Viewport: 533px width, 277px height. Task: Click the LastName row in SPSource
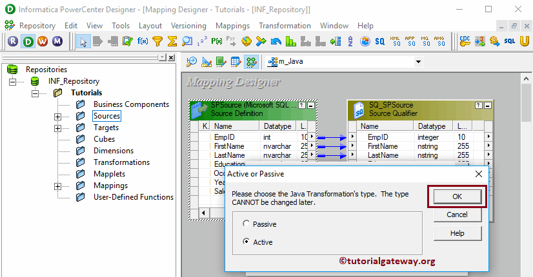tap(253, 155)
